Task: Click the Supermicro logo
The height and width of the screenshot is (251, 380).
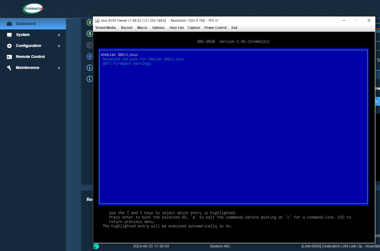Action: (x=33, y=9)
